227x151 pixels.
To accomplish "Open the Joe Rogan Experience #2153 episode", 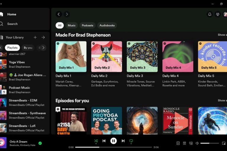I will click(x=71, y=121).
